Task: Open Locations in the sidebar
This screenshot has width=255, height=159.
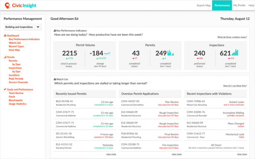Action: click(x=14, y=75)
